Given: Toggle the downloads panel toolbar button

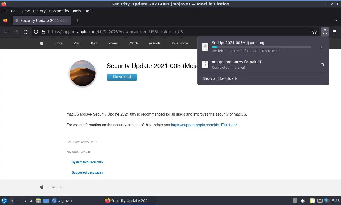Looking at the screenshot, I should click(x=325, y=32).
